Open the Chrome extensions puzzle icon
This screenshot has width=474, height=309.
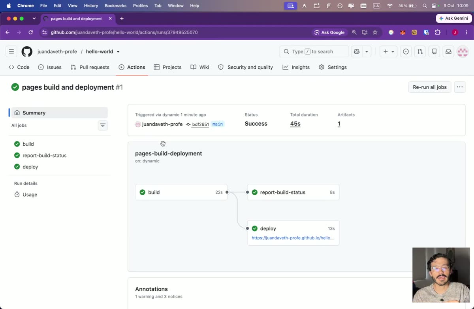click(438, 32)
